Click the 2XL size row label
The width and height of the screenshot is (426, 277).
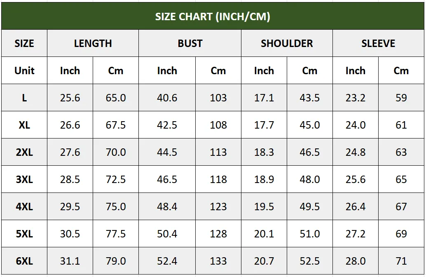[24, 152]
